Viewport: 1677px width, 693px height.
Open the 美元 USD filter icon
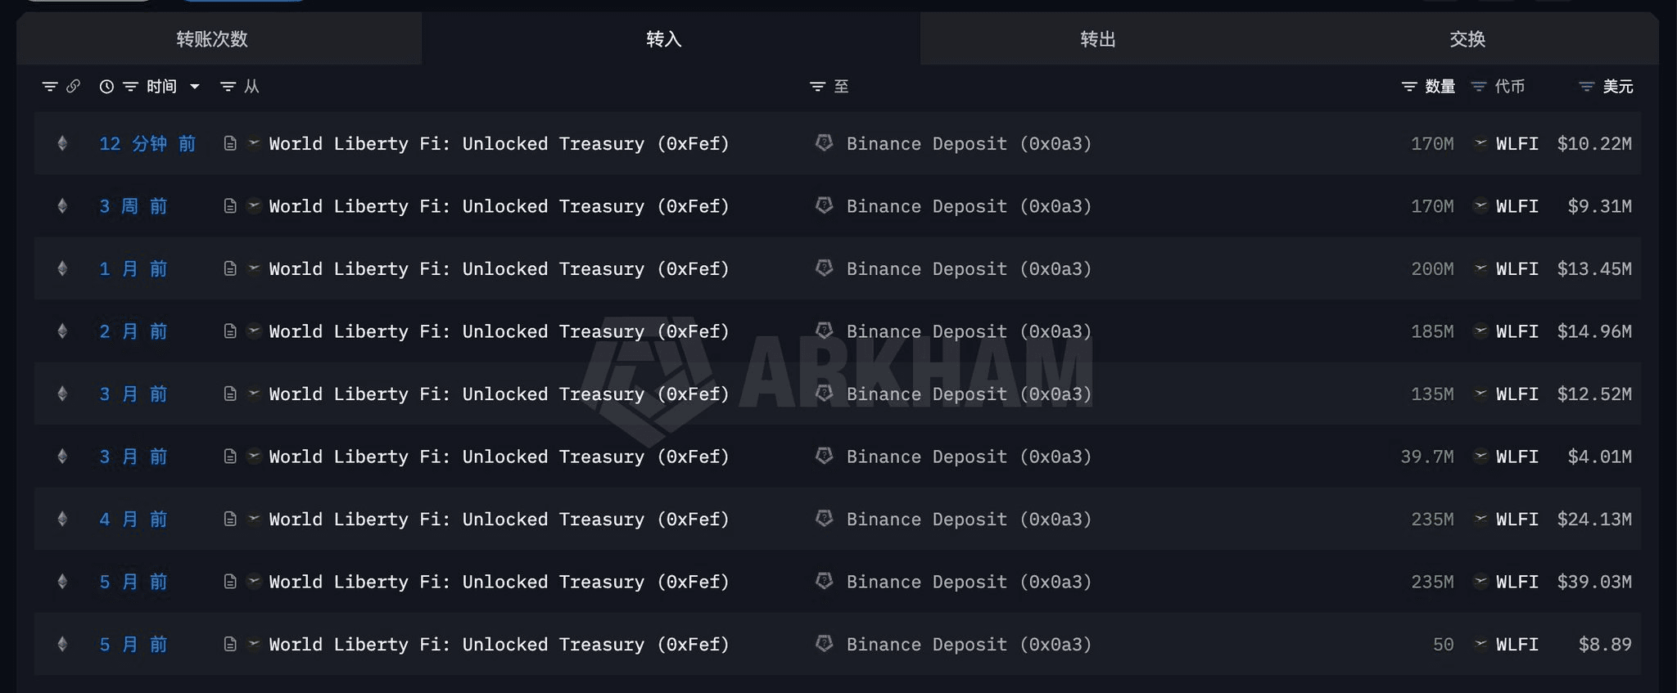click(1587, 87)
